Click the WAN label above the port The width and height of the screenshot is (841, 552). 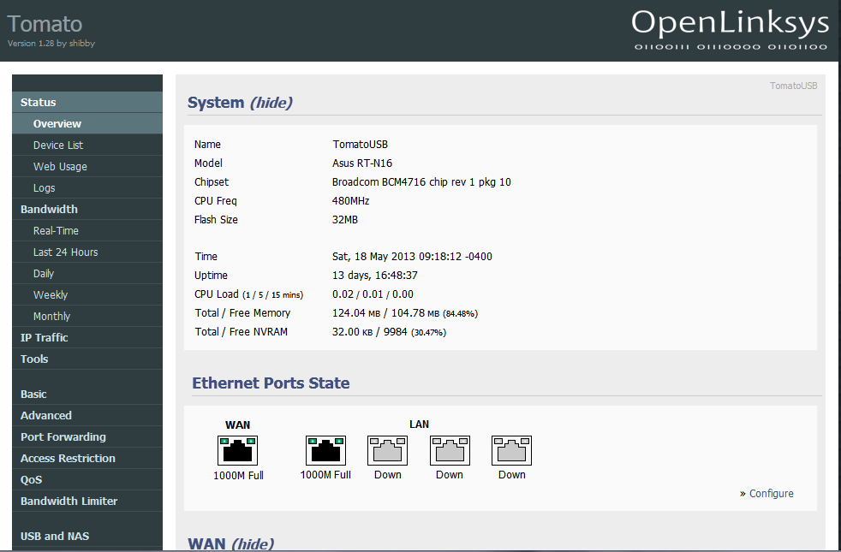(x=237, y=425)
